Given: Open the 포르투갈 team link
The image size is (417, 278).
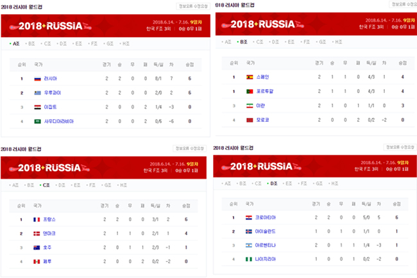Looking at the screenshot, I should 264,92.
